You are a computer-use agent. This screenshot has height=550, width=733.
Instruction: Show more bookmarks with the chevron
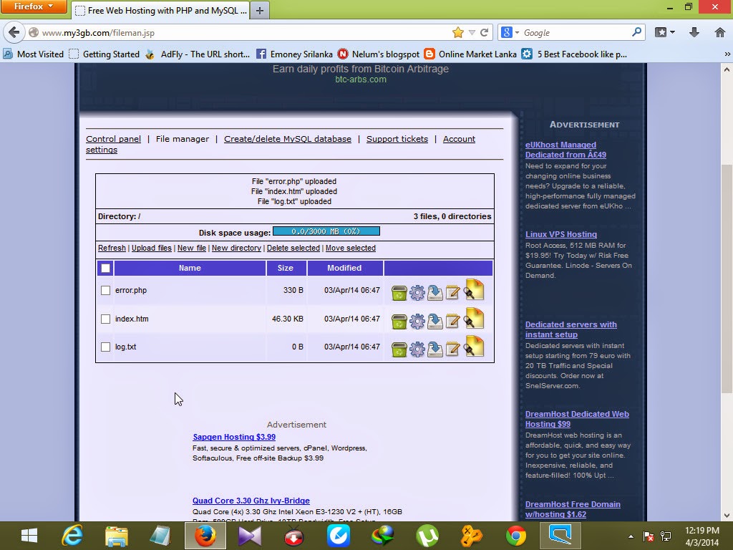click(x=727, y=54)
